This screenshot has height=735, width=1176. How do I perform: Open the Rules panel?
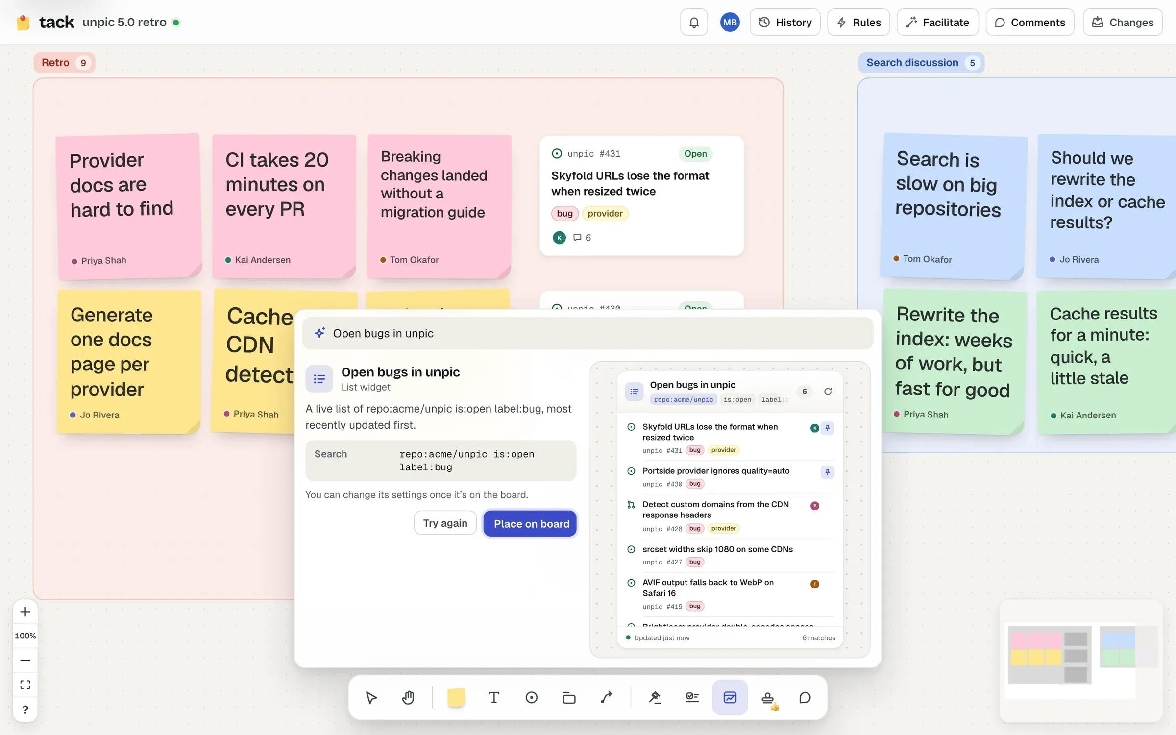tap(858, 23)
